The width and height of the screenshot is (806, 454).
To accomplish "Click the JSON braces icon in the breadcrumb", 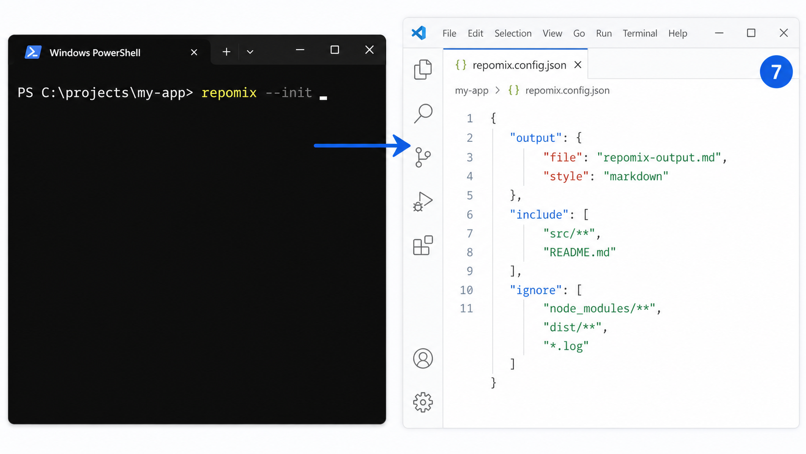I will click(x=514, y=90).
